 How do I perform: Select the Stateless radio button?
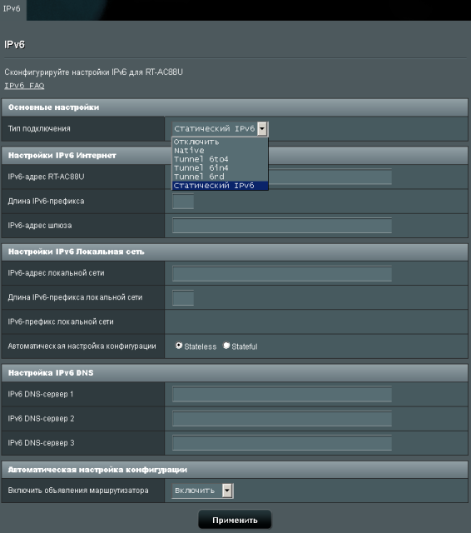(179, 346)
